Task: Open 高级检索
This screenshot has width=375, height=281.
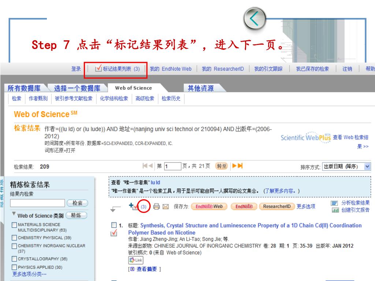Action: [145, 98]
